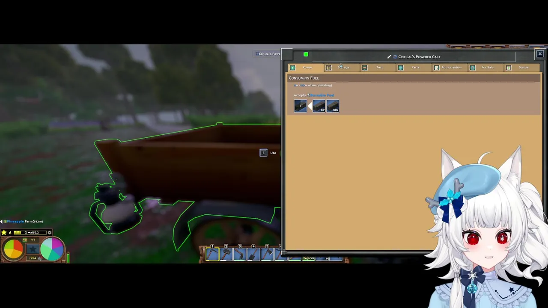Click the Authorization tab document icon

coord(436,68)
